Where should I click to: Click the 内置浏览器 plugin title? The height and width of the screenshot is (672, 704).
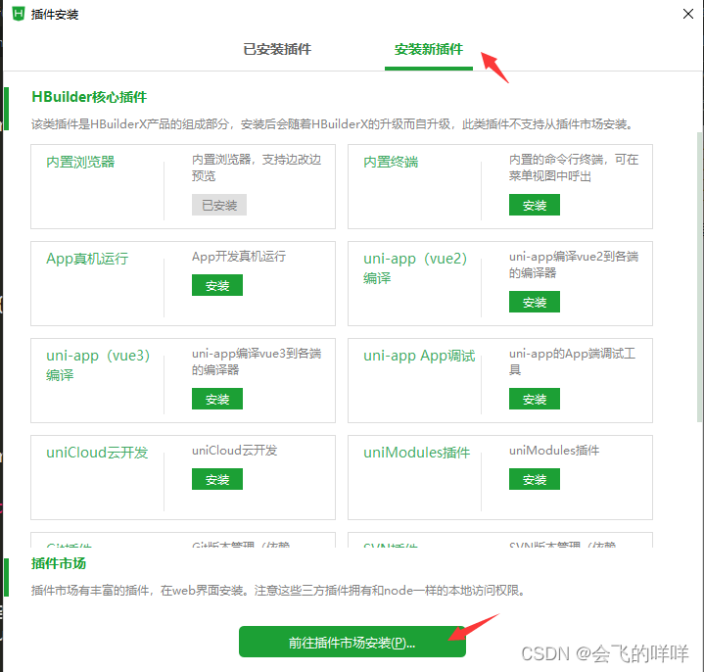(80, 162)
